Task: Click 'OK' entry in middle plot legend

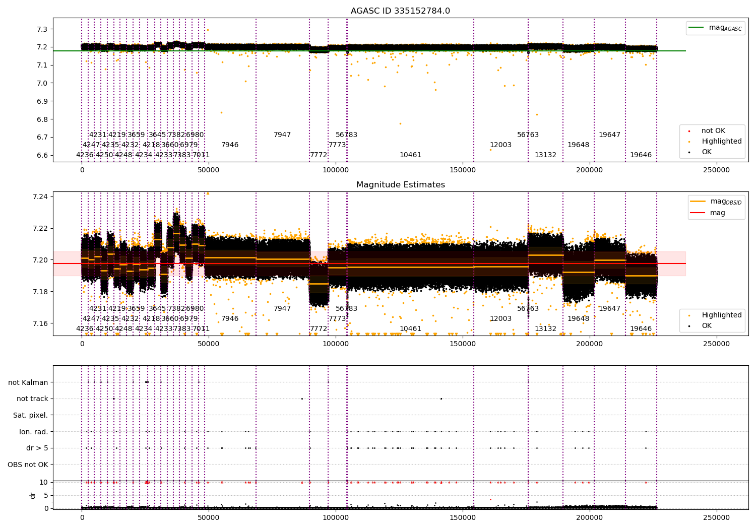Action: click(707, 326)
